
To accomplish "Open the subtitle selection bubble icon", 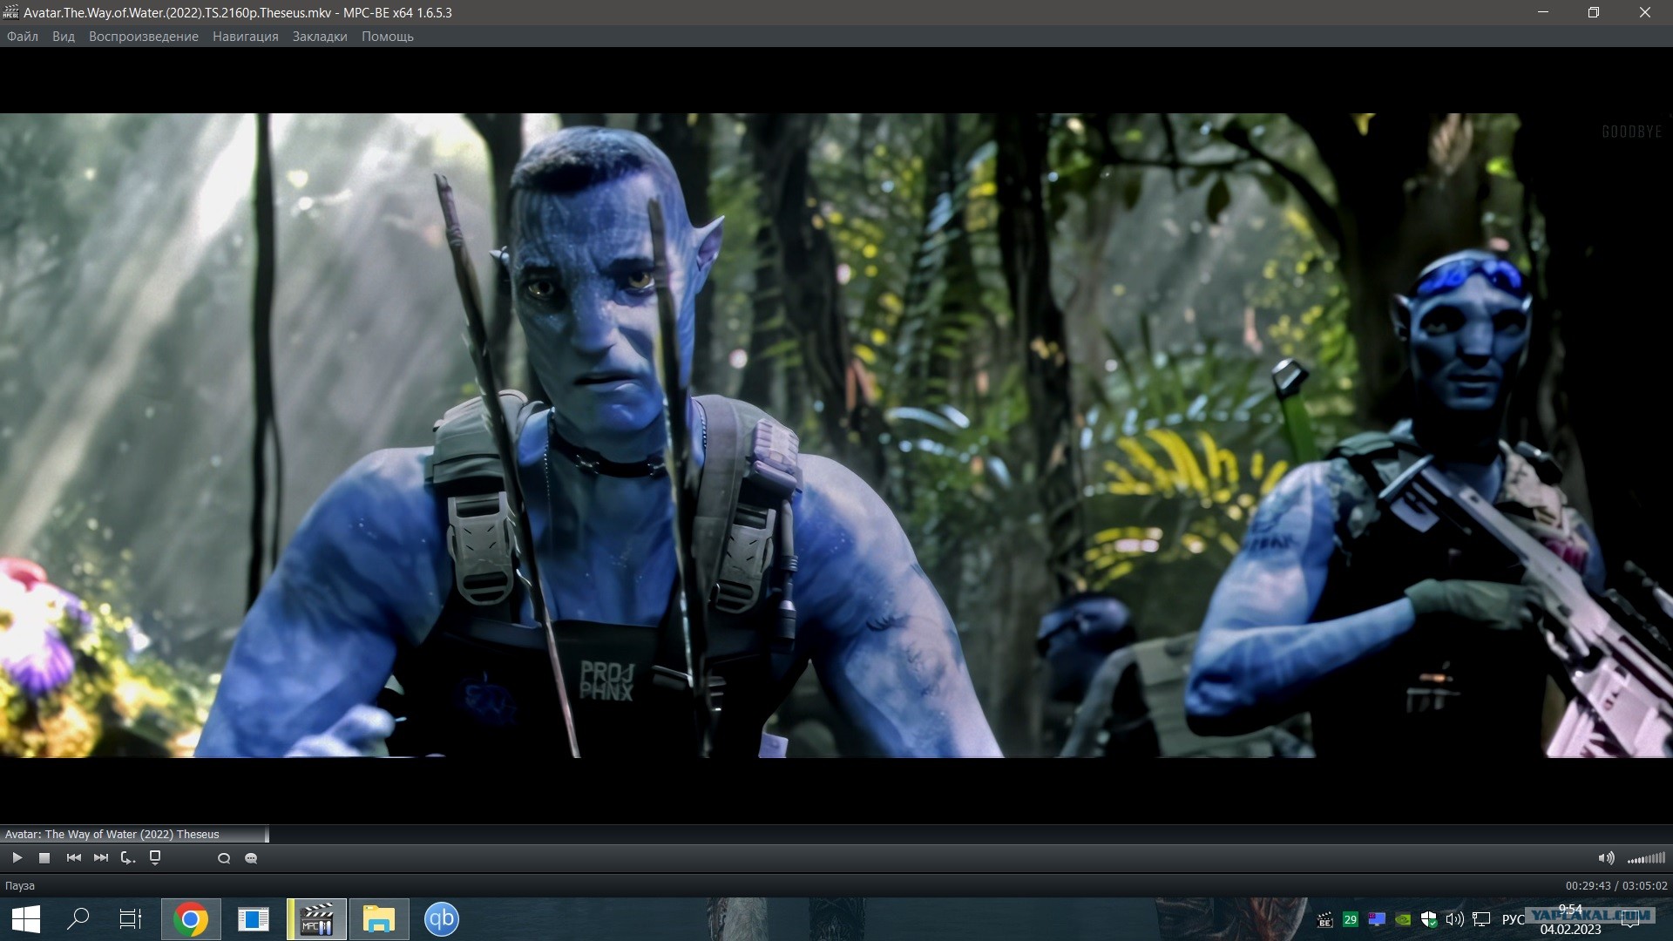I will coord(251,858).
